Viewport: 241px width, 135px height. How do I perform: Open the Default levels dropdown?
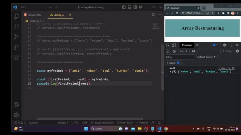point(206,57)
